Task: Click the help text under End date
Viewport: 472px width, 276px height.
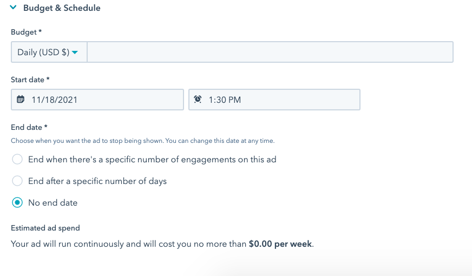Action: coord(143,141)
